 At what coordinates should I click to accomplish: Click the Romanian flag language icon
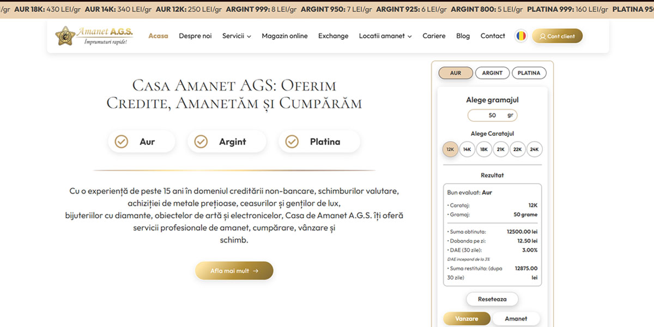[521, 36]
